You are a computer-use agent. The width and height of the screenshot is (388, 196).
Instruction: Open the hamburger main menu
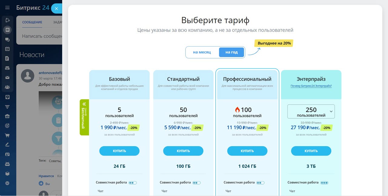coord(7,8)
